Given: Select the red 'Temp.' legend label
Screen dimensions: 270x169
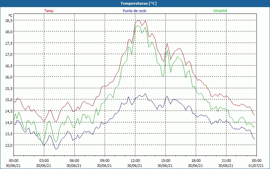Looking at the screenshot, I should pos(49,11).
